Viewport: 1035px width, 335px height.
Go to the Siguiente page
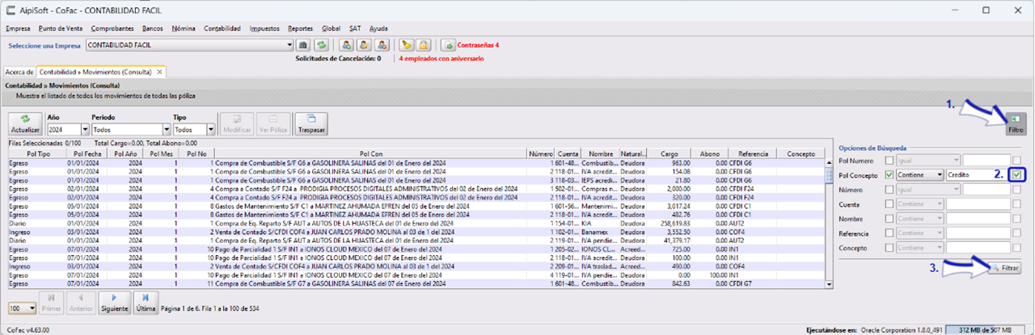point(115,303)
